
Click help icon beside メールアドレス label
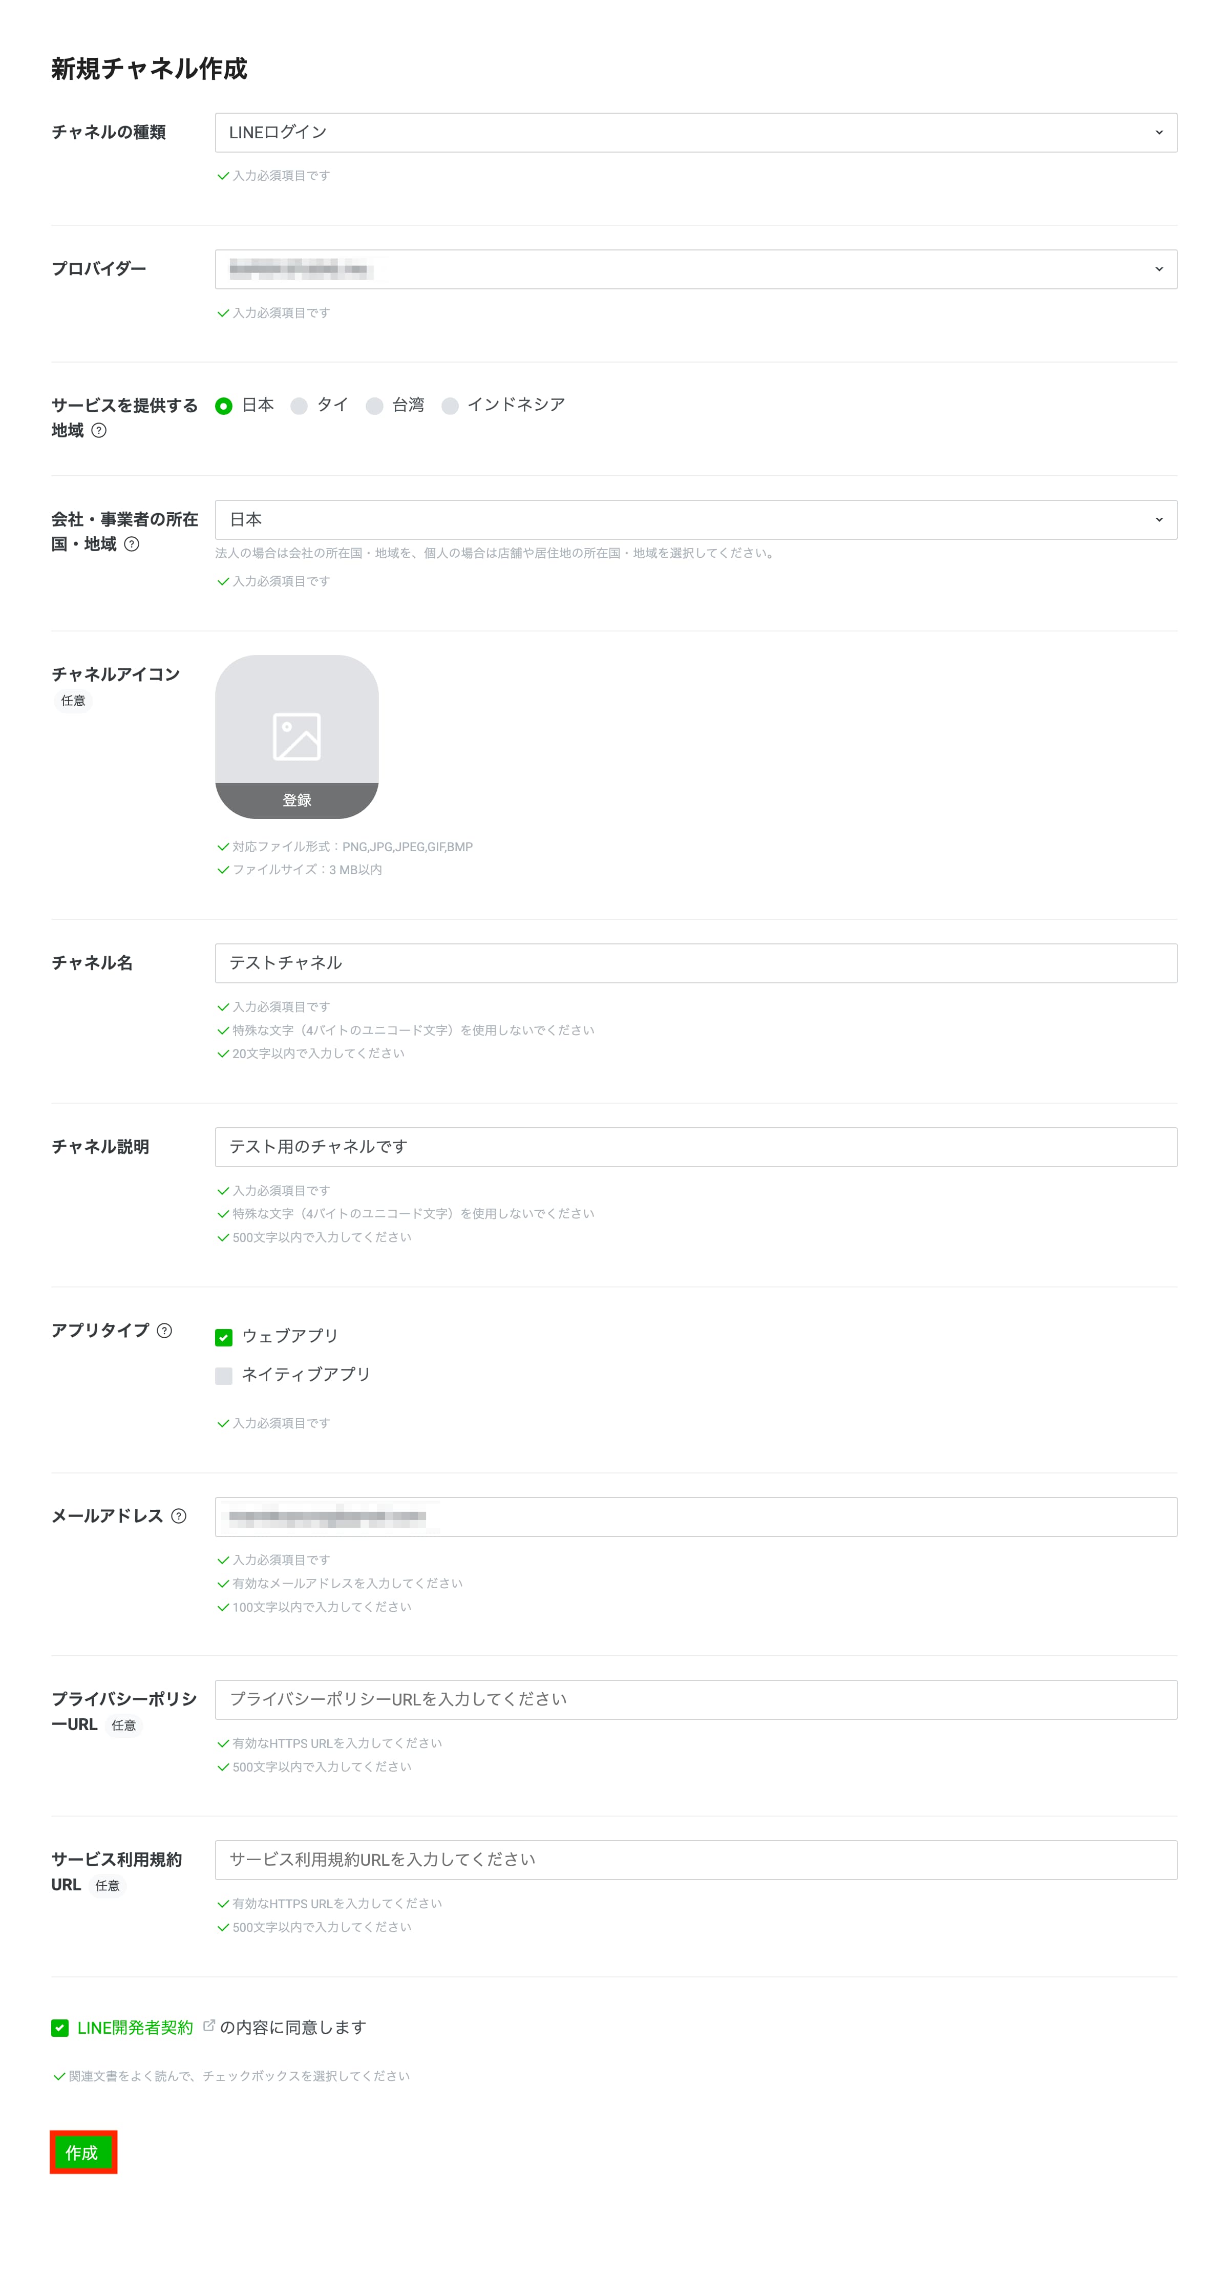click(x=179, y=1516)
